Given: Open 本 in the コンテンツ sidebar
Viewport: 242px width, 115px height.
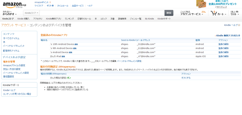Looking at the screenshot, I should [x=4, y=42].
